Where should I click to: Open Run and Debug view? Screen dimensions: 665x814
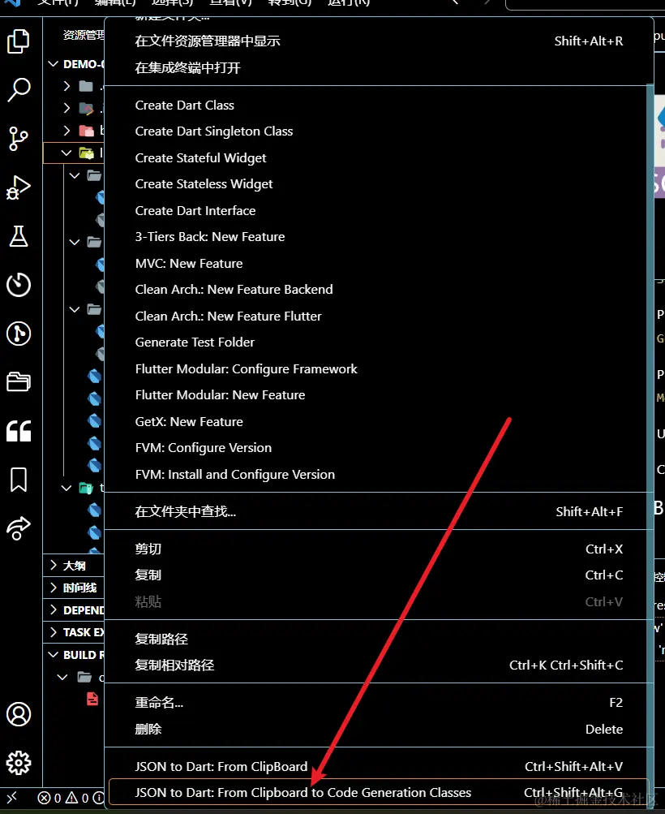(19, 187)
